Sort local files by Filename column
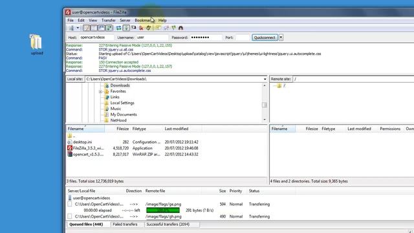 (85, 129)
